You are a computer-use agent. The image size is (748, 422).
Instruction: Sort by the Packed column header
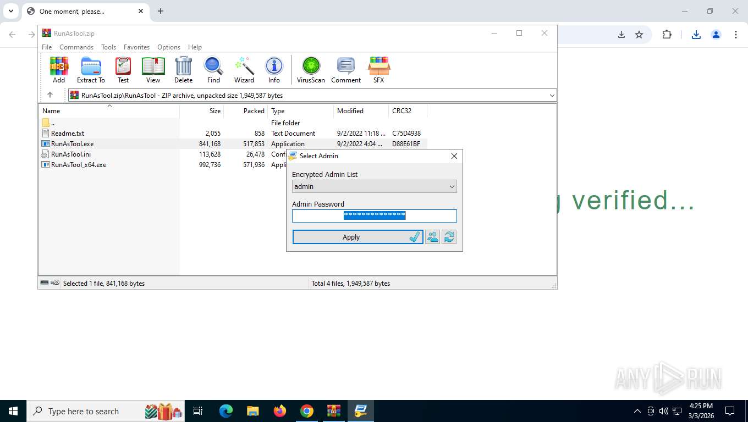click(245, 111)
